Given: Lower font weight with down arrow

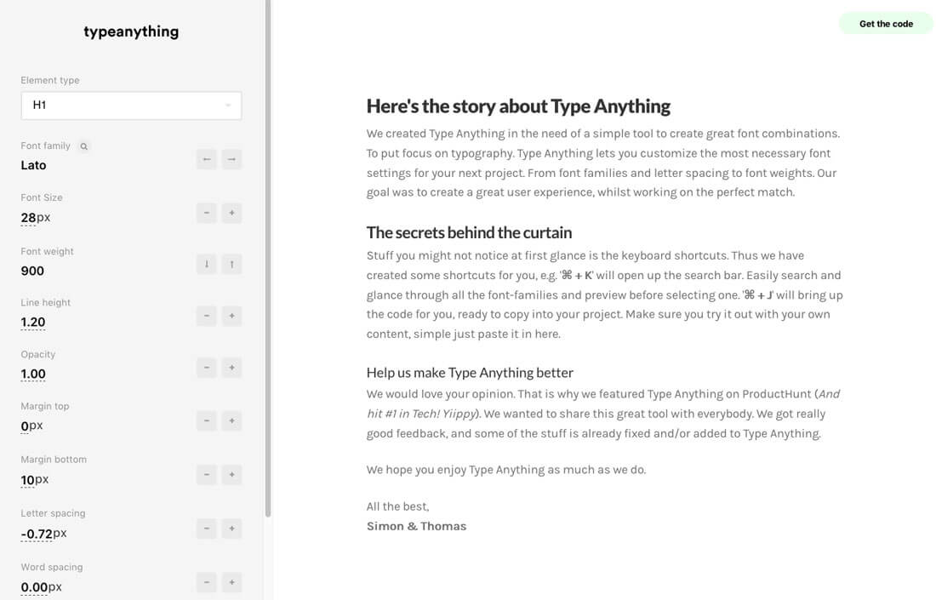Looking at the screenshot, I should click(x=206, y=264).
